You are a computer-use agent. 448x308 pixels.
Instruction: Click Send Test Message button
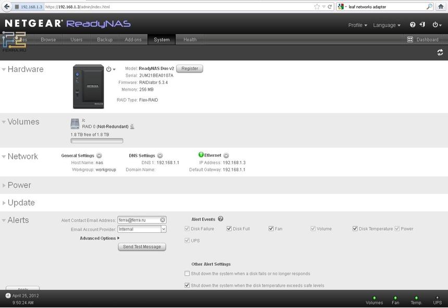[142, 247]
